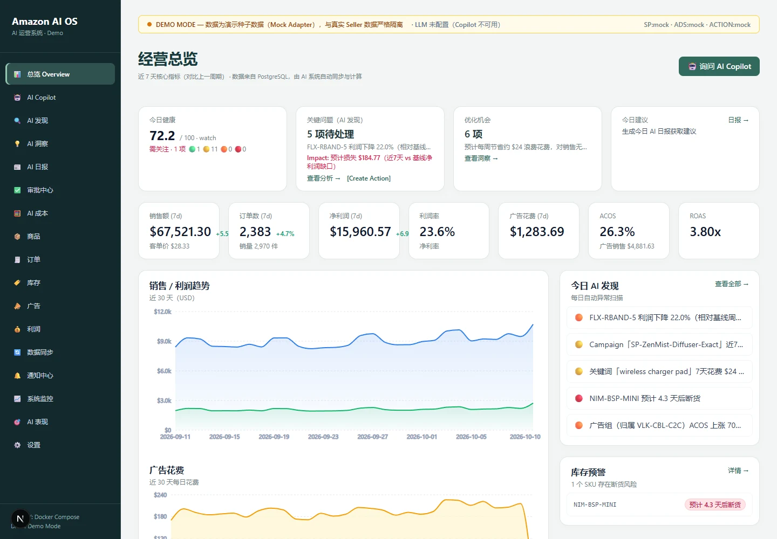777x539 pixels.
Task: Select the wireless charger pad keyword finding
Action: point(659,371)
